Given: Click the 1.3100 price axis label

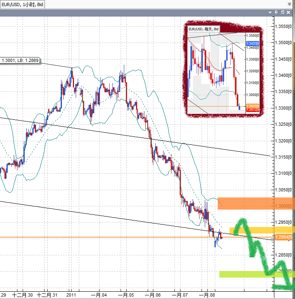Looking at the screenshot, I should [x=283, y=173].
